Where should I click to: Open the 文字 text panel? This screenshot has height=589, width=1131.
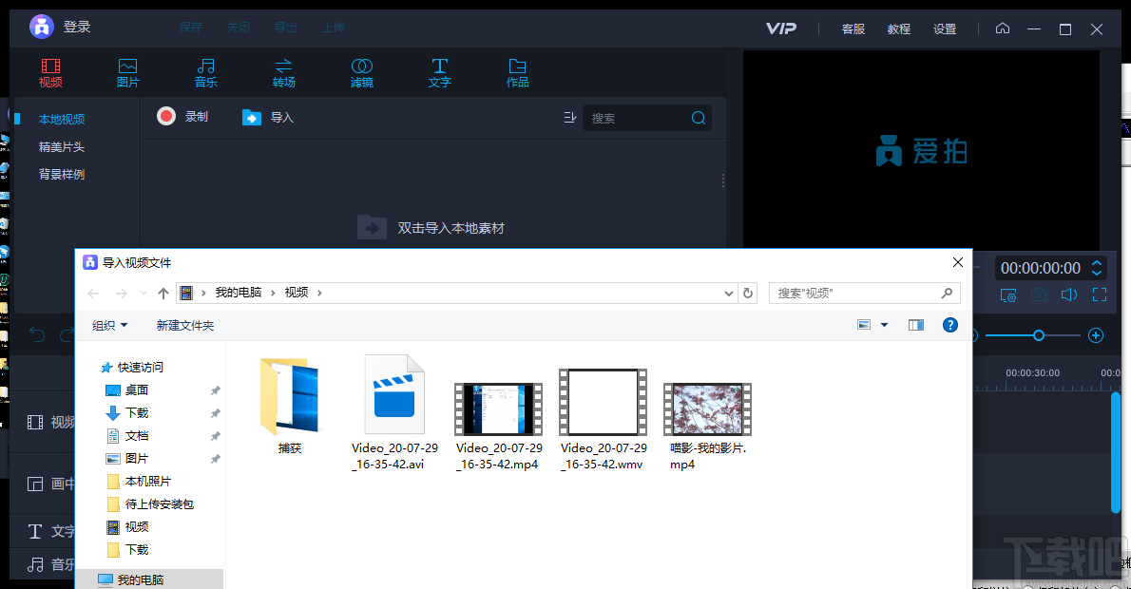(439, 72)
